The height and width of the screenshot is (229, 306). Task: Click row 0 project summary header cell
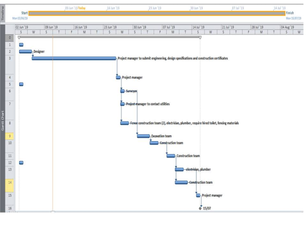pos(10,38)
